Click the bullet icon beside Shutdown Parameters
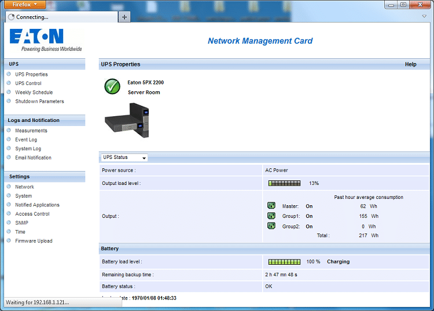This screenshot has height=311, width=434. coord(9,101)
